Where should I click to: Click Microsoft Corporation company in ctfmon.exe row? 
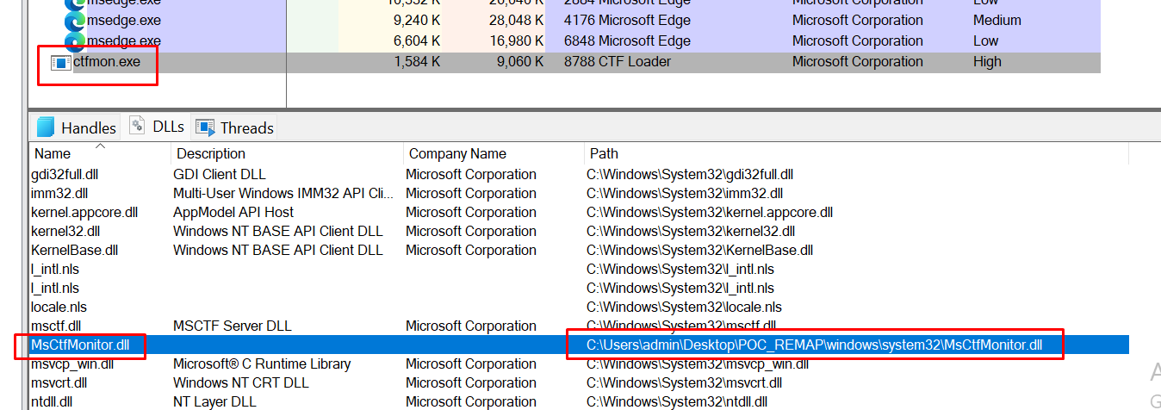(858, 62)
